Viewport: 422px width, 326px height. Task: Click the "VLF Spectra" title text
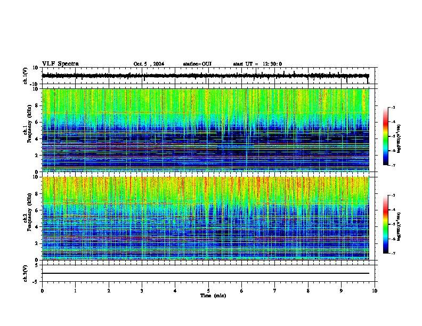click(60, 64)
